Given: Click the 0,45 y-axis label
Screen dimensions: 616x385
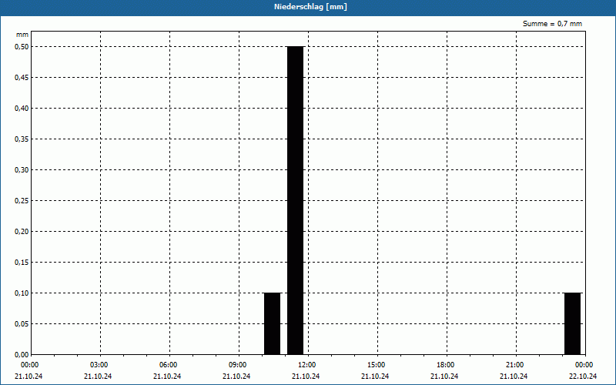Looking at the screenshot, I should point(22,78).
